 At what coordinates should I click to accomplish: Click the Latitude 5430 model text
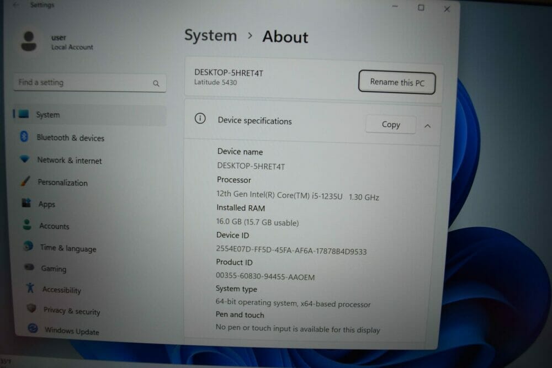point(215,82)
